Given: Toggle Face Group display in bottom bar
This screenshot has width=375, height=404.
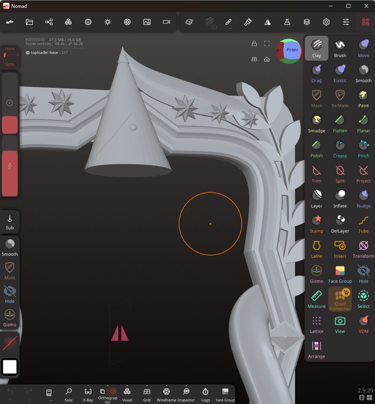Looking at the screenshot, I should click(x=225, y=395).
